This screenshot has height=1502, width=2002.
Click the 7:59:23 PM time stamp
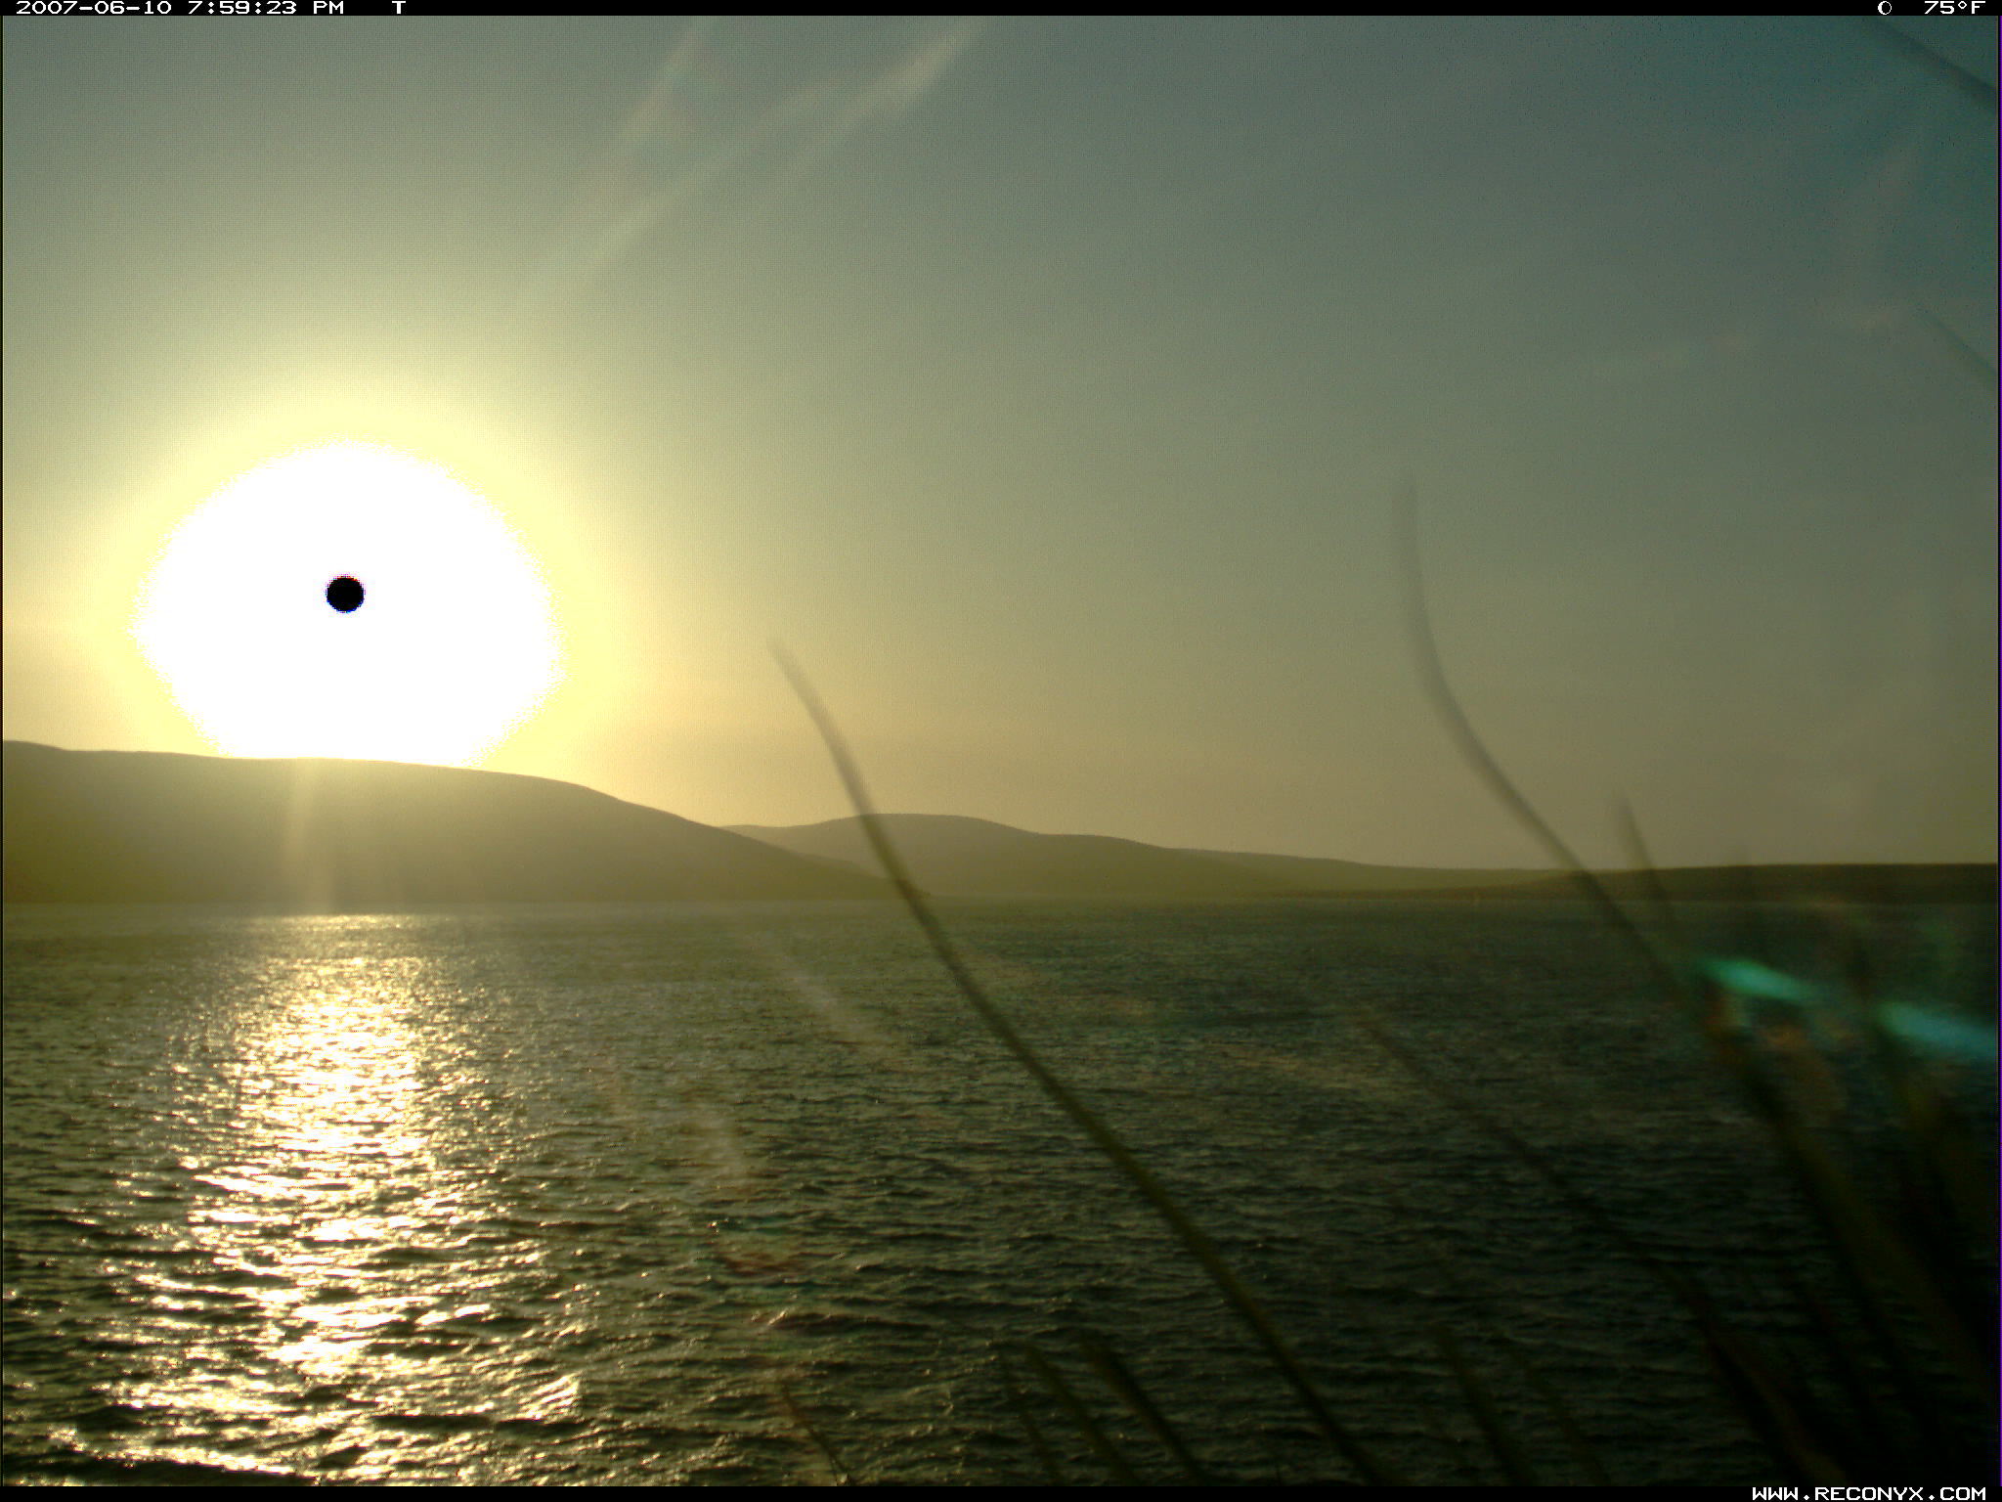244,8
